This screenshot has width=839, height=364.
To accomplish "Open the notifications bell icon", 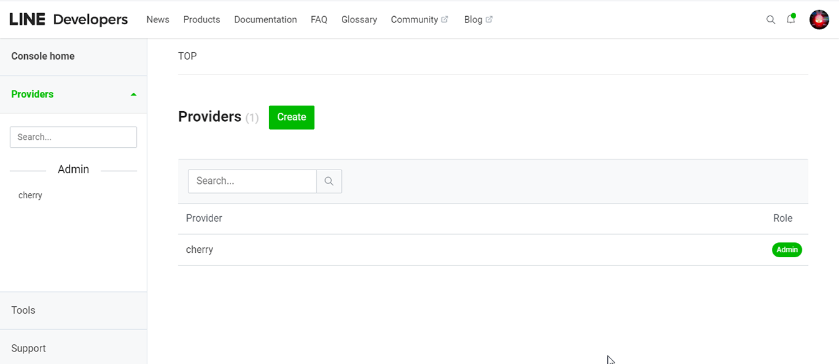I will [791, 19].
